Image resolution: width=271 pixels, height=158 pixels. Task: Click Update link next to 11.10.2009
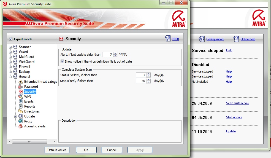point(231,131)
